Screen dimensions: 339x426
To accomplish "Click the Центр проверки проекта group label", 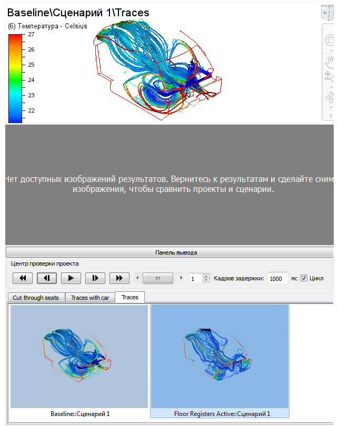I will [45, 263].
